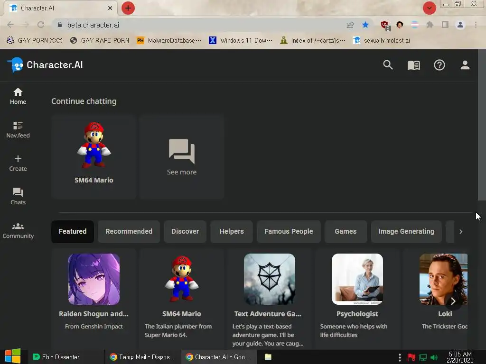This screenshot has width=486, height=364.
Task: Open Raiden Shogun character card
Action: pyautogui.click(x=93, y=299)
